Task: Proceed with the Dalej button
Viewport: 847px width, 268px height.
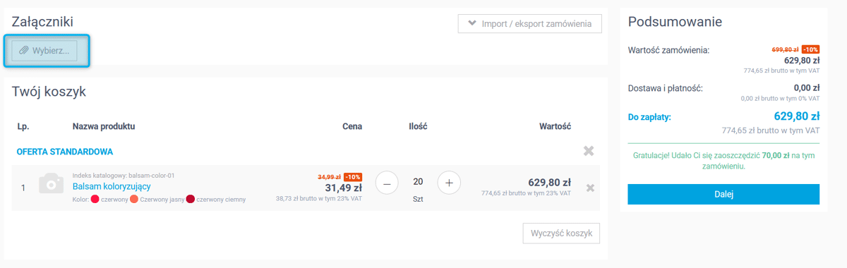Action: (x=723, y=194)
